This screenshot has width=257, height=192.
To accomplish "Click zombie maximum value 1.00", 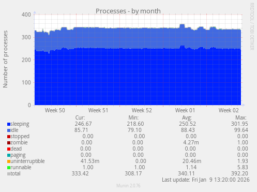I will (243, 142).
